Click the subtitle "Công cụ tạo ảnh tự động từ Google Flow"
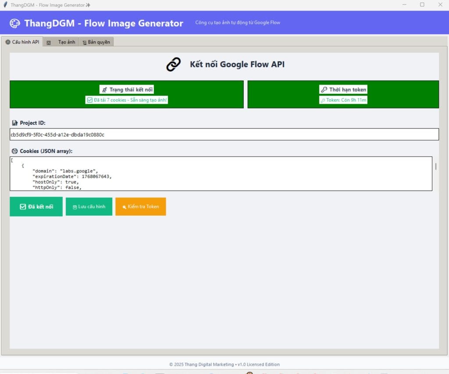This screenshot has height=374, width=449. coord(238,23)
